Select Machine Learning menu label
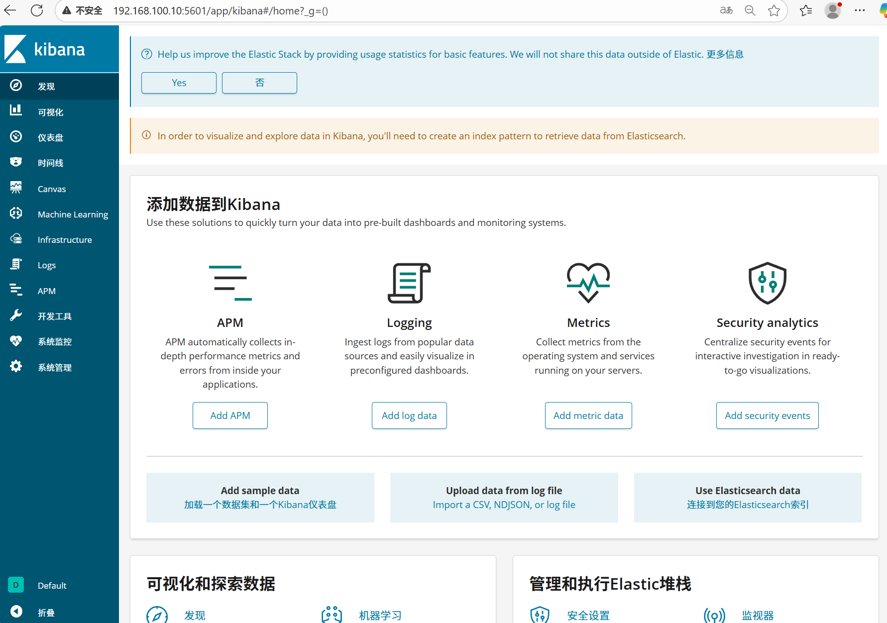Screen dimensions: 887x623 [73, 214]
